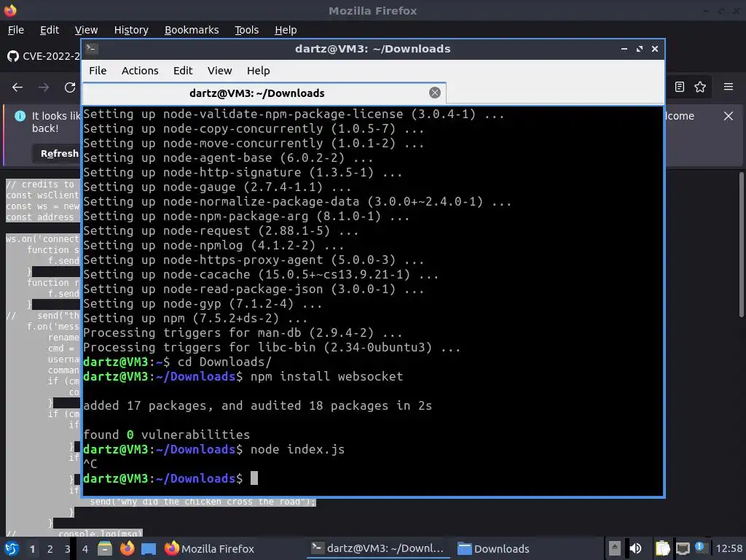The width and height of the screenshot is (746, 560).
Task: Click the clock showing 12:58
Action: pyautogui.click(x=729, y=548)
